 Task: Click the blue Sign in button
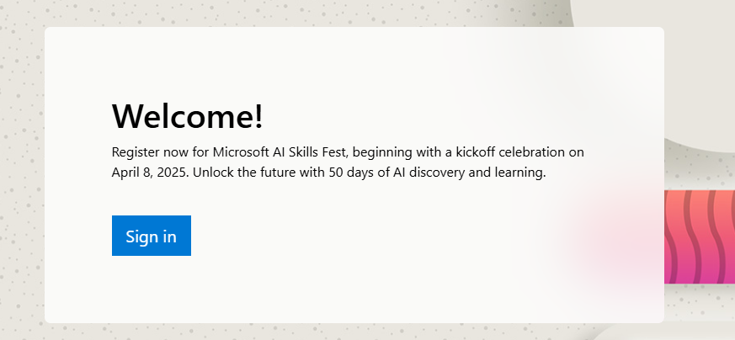click(x=151, y=236)
